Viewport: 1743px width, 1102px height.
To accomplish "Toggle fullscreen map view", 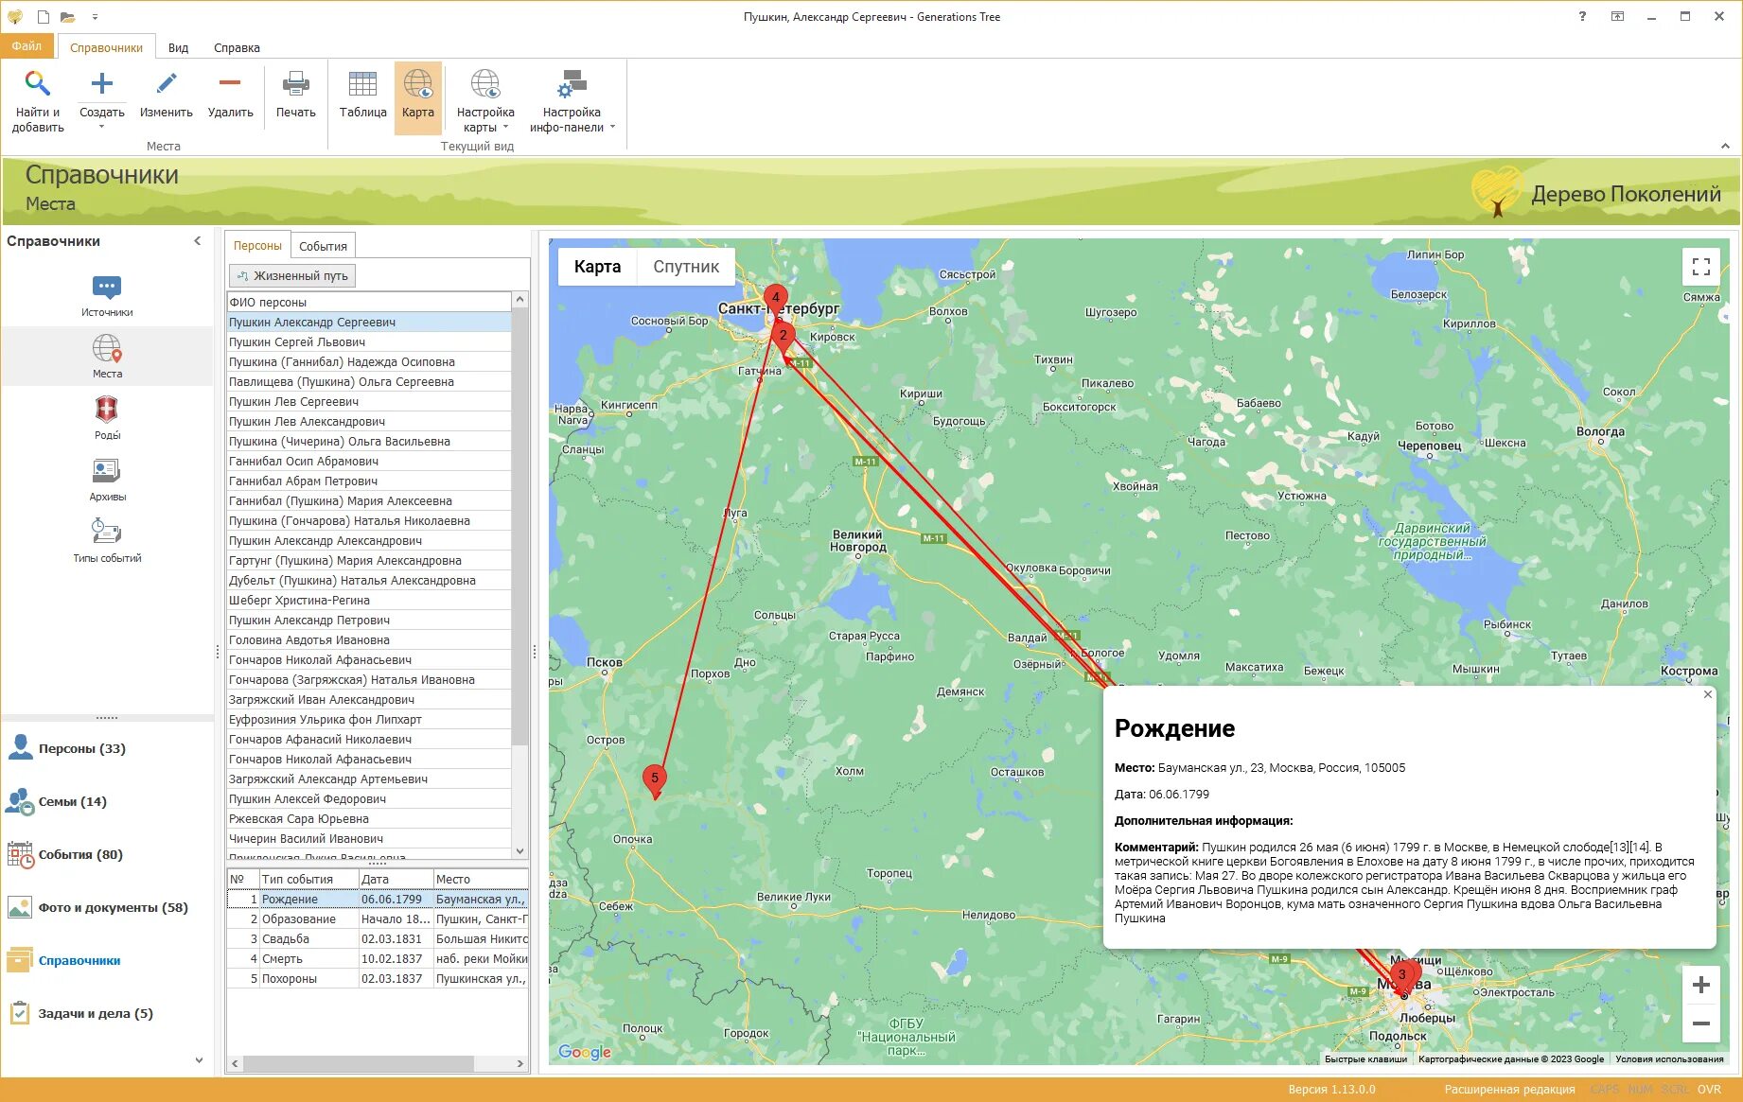I will pos(1700,267).
